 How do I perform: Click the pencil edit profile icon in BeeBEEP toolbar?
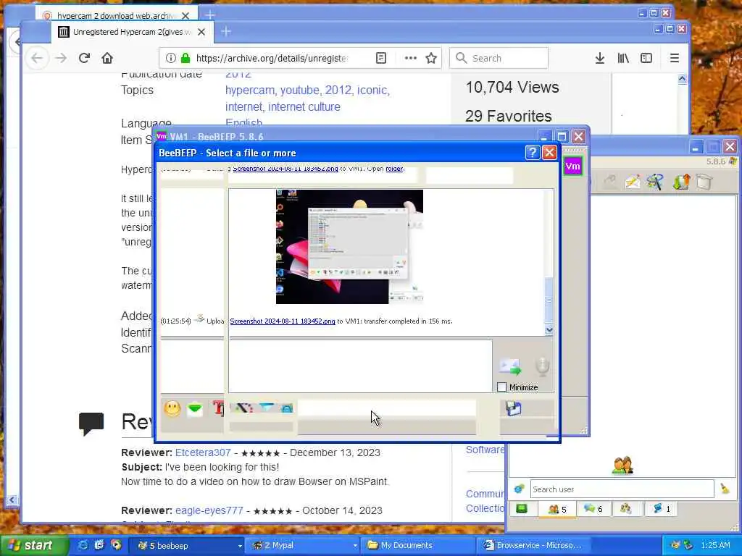pyautogui.click(x=632, y=182)
